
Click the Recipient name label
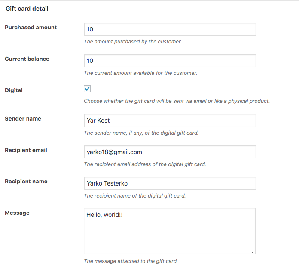(x=26, y=181)
